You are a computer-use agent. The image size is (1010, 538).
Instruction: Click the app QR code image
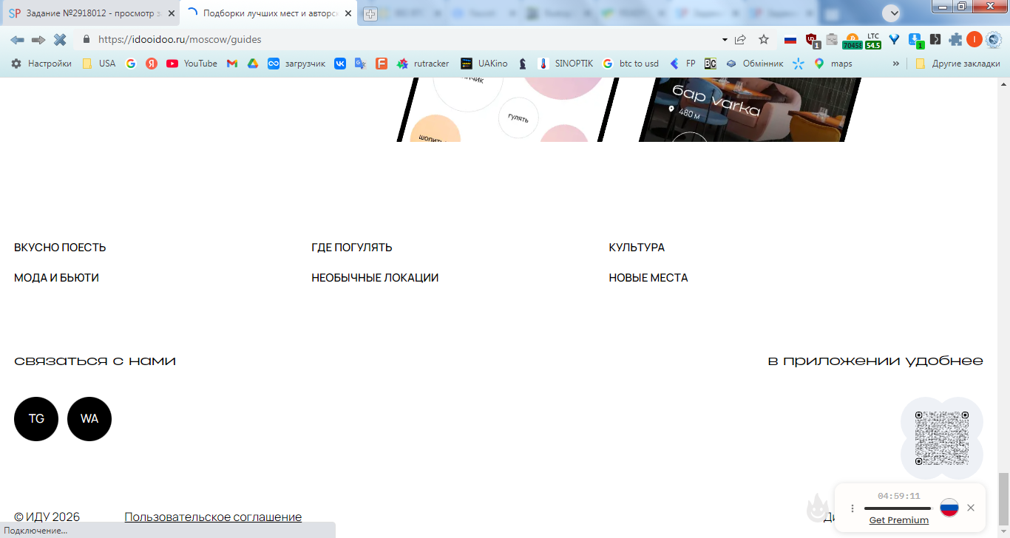(942, 438)
